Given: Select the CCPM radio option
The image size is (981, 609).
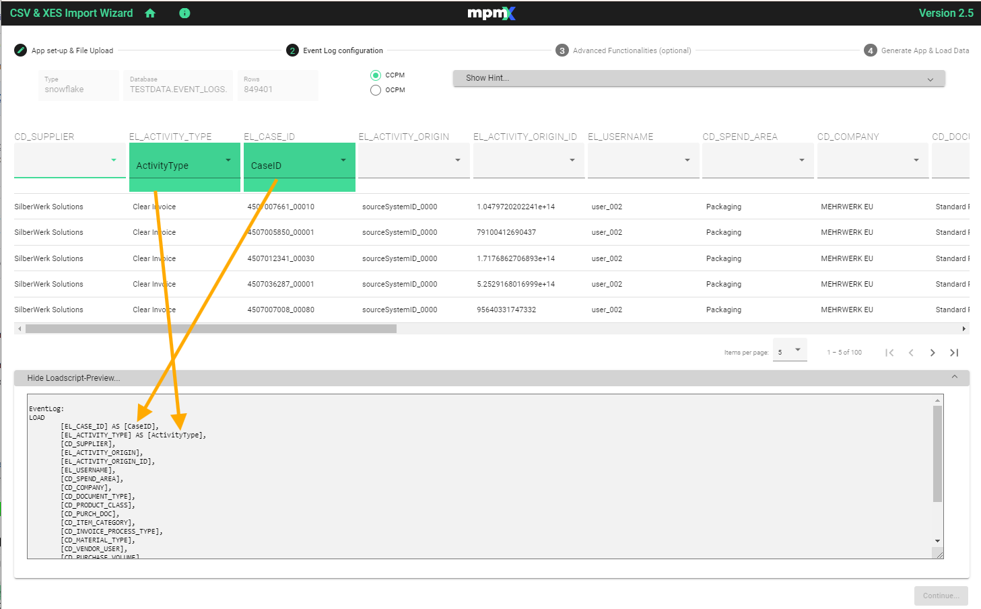Looking at the screenshot, I should 376,75.
